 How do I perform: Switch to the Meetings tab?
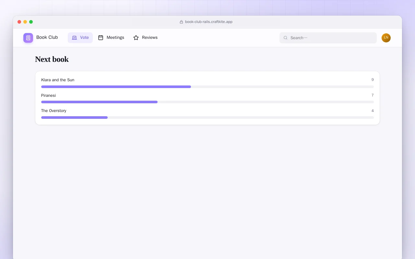tap(111, 38)
